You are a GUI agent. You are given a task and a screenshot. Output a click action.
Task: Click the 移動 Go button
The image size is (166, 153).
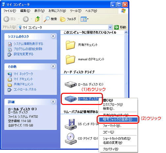coord(120,27)
